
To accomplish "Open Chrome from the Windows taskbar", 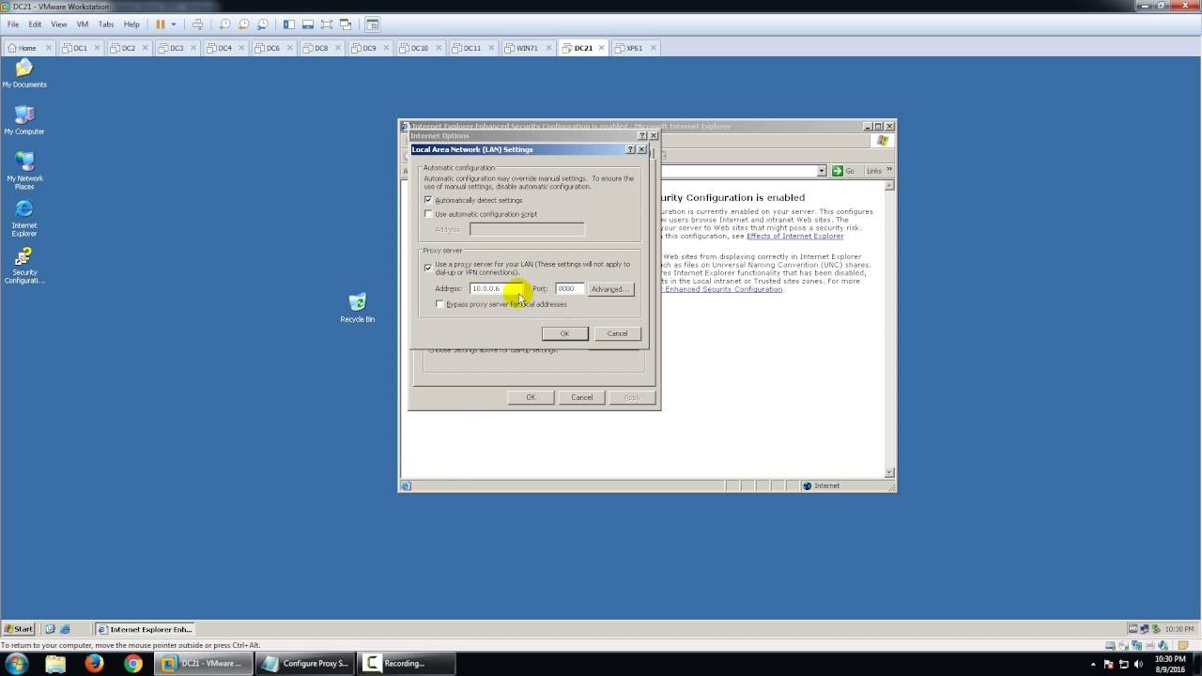I will click(x=133, y=663).
